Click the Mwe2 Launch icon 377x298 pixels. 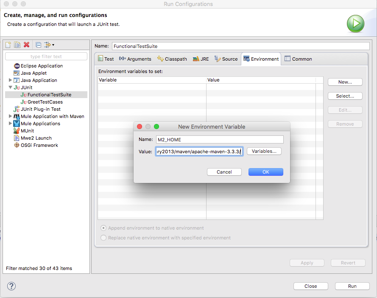coord(17,138)
